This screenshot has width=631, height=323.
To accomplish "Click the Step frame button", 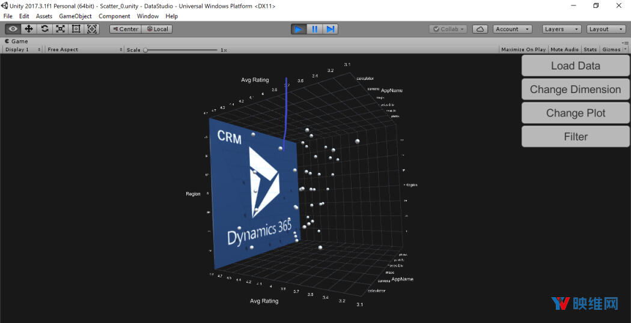I will [x=330, y=29].
